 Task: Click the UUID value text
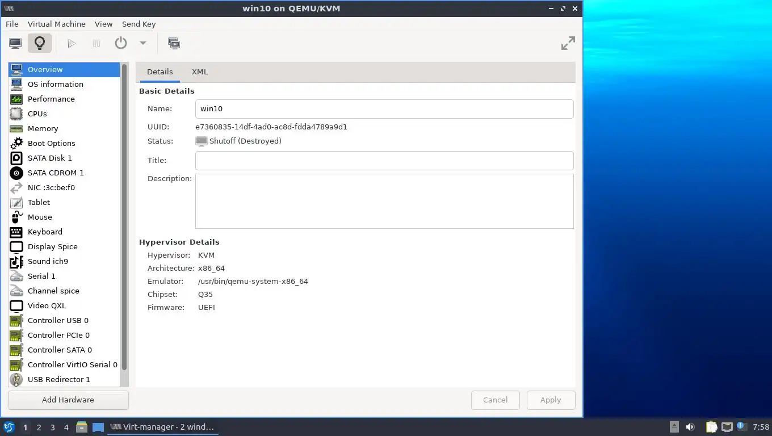pyautogui.click(x=271, y=127)
